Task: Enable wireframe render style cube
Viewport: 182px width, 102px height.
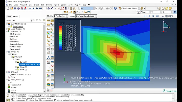Action: [x=160, y=8]
